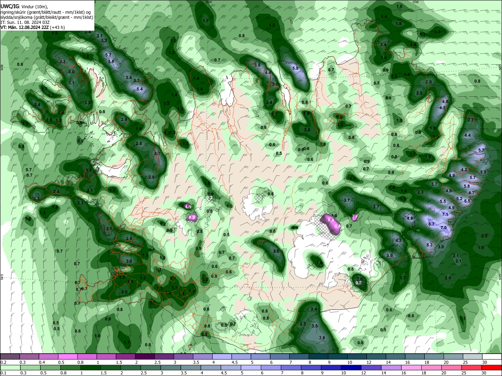Click the 3.6 value off the south coast
The image size is (502, 376).
pos(322,338)
